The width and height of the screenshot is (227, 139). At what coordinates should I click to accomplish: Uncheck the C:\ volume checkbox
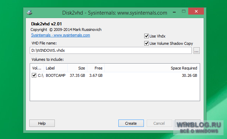pyautogui.click(x=34, y=75)
